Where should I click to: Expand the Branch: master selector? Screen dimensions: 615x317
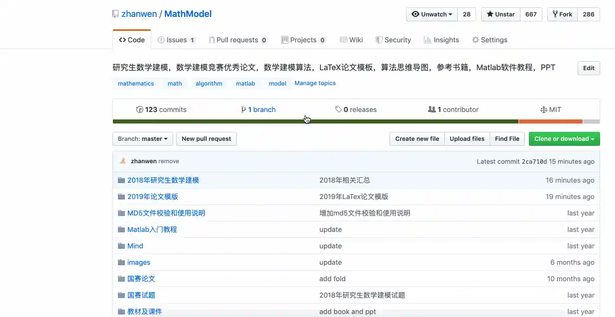tap(143, 139)
